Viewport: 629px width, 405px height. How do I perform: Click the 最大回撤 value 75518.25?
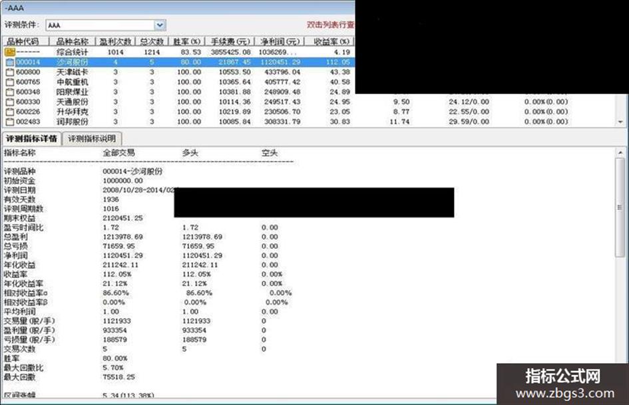[118, 377]
